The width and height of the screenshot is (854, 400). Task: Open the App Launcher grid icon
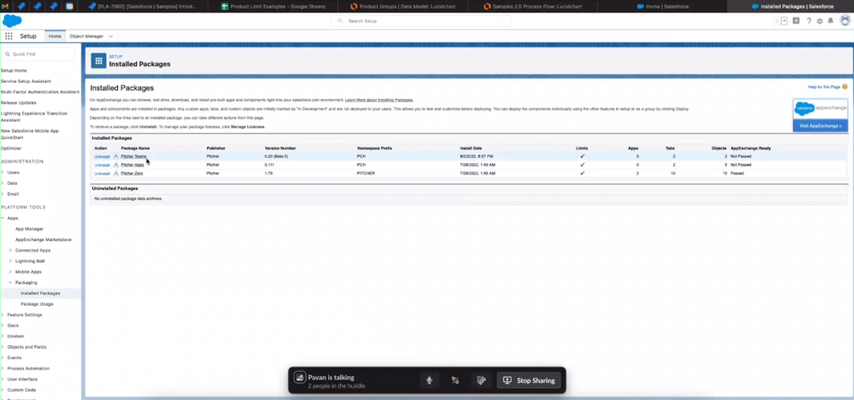pyautogui.click(x=8, y=36)
